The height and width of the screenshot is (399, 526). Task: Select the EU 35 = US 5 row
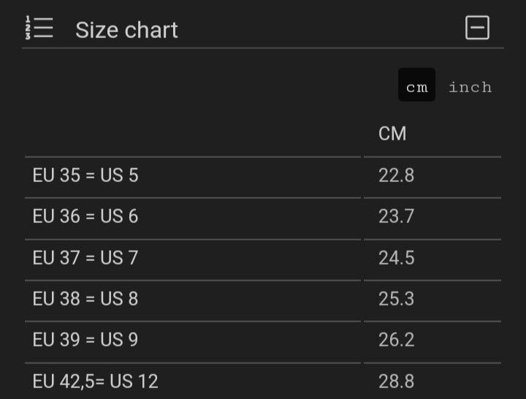point(85,175)
